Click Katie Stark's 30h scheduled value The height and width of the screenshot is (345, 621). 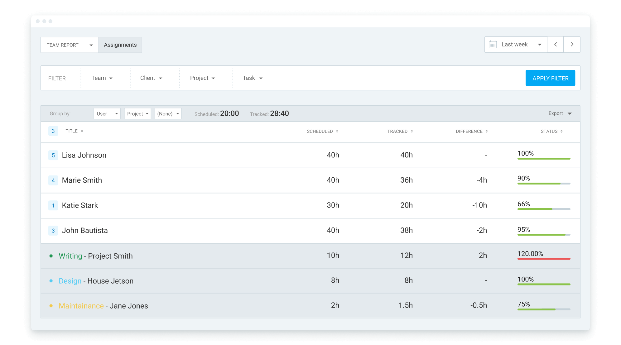[333, 205]
